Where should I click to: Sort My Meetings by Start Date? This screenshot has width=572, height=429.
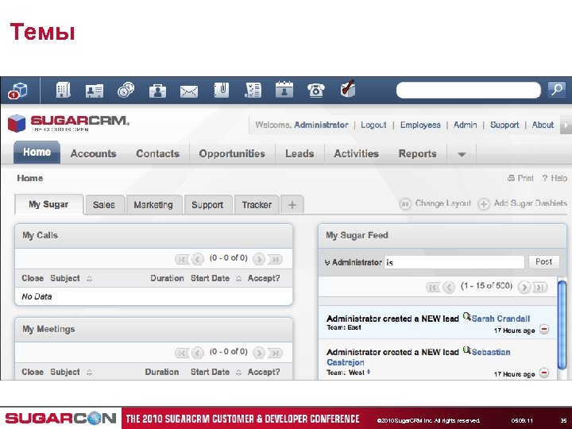tap(216, 372)
